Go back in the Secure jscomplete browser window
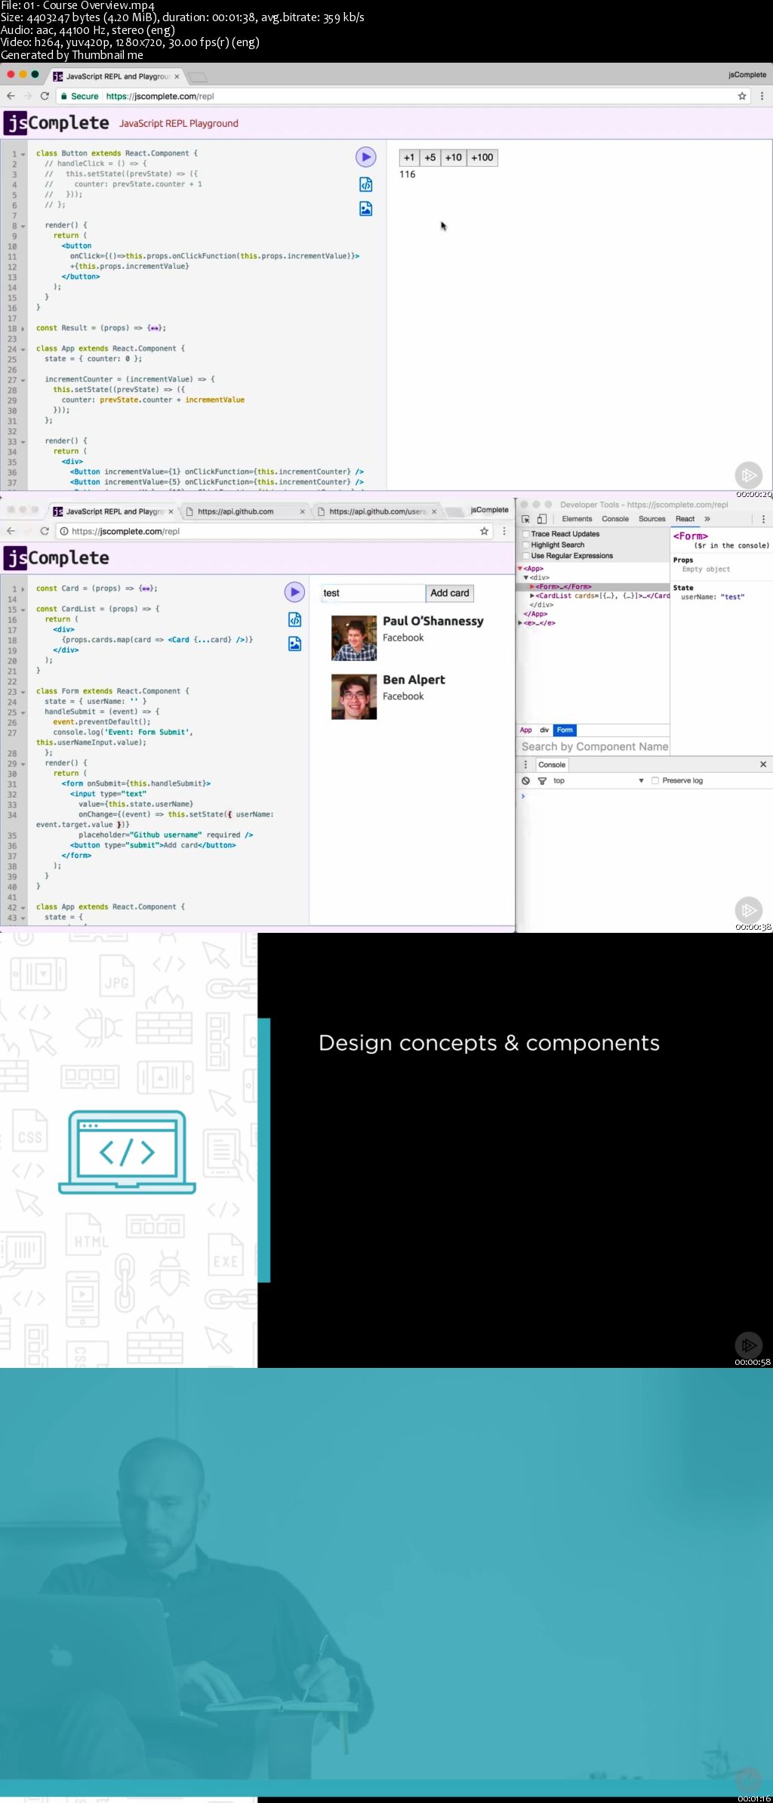The height and width of the screenshot is (1803, 773). [x=11, y=96]
